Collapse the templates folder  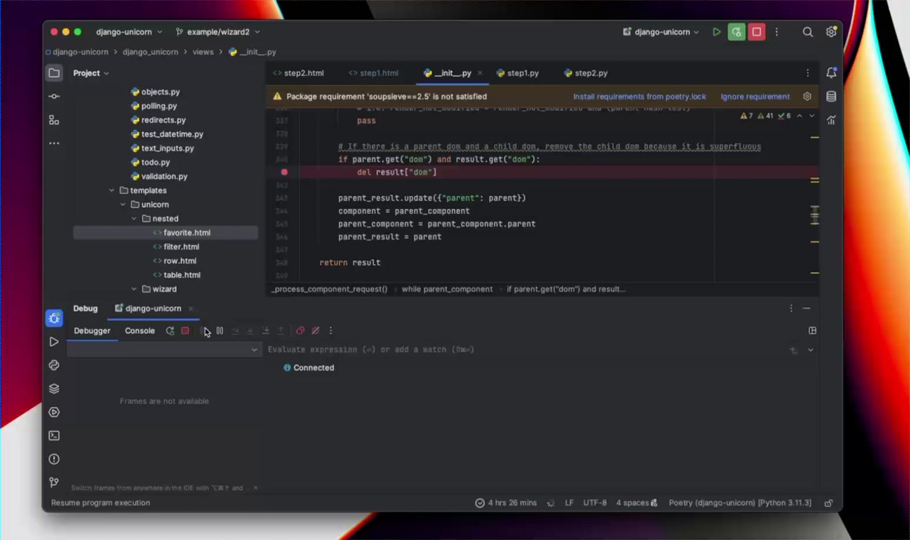[x=112, y=190]
